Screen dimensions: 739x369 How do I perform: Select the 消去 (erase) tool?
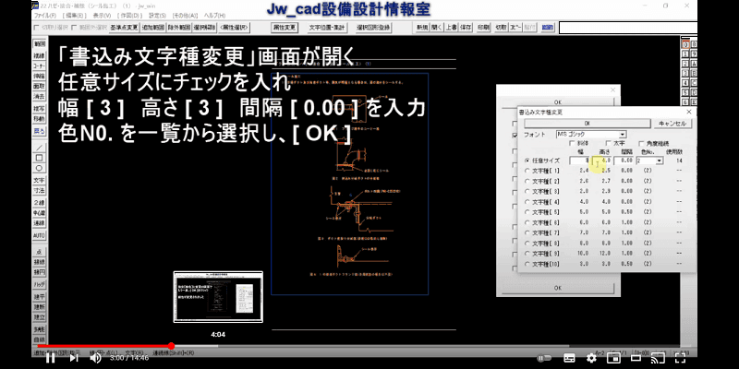(39, 96)
